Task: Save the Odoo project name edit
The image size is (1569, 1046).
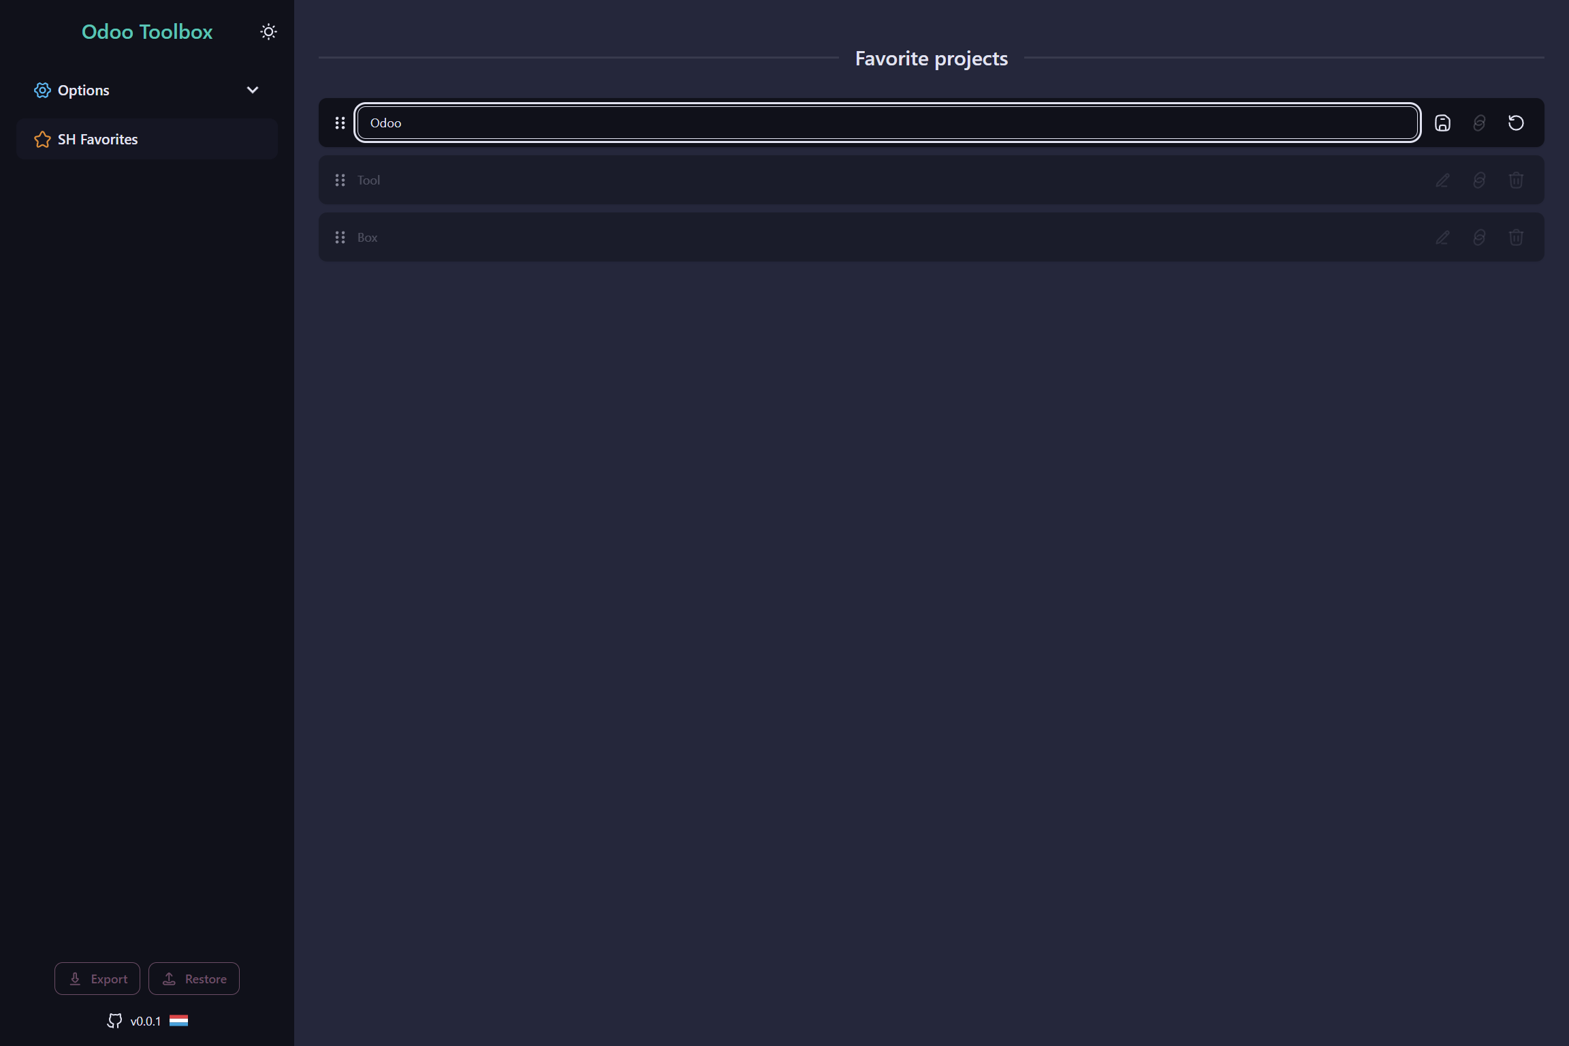Action: [1443, 123]
